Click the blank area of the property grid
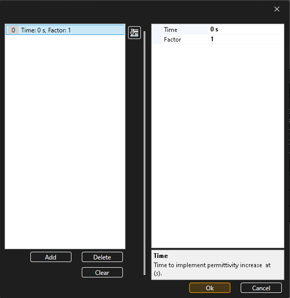This screenshot has width=290, height=298. click(217, 146)
